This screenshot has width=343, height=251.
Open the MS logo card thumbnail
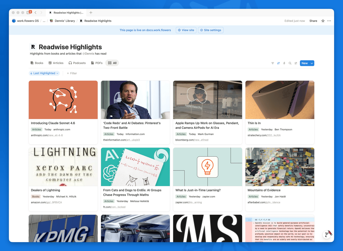(x=208, y=228)
